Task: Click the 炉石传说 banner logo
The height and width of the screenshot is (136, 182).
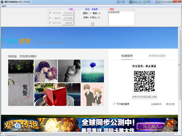Action: 21,125
